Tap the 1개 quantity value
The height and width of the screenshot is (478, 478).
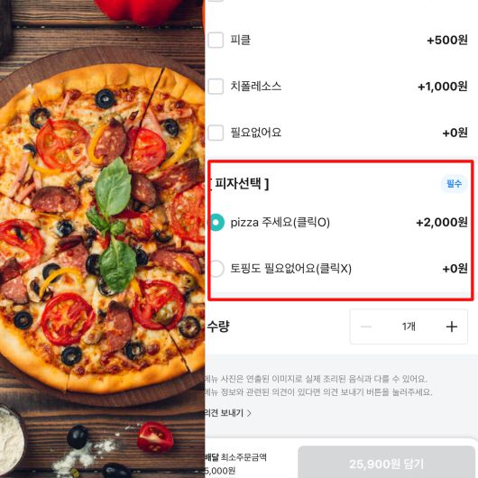coord(409,326)
